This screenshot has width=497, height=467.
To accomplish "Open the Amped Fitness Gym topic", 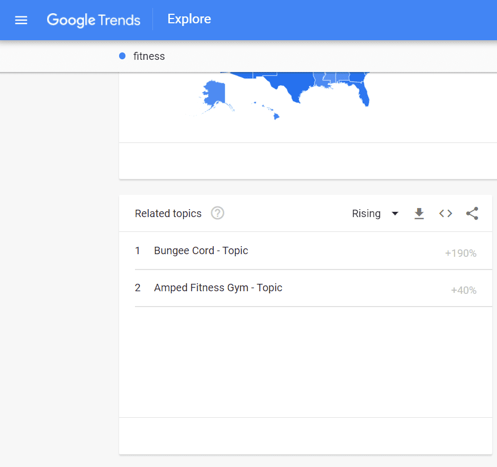I will [218, 288].
